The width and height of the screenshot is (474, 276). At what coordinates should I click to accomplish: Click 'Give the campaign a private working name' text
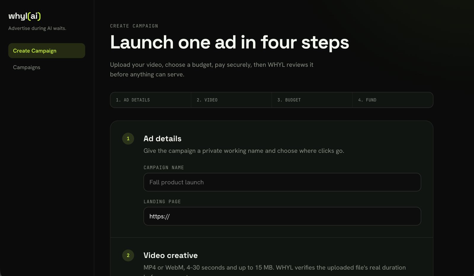(x=244, y=151)
